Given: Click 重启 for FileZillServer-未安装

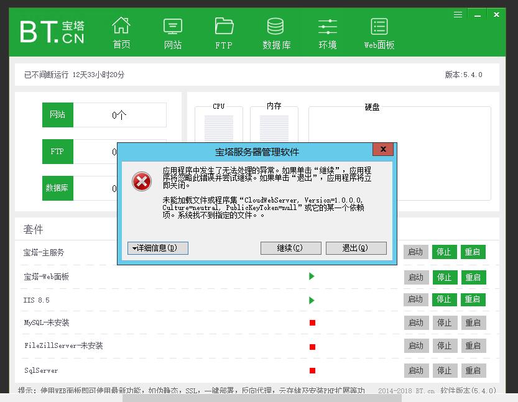Looking at the screenshot, I should coord(473,346).
